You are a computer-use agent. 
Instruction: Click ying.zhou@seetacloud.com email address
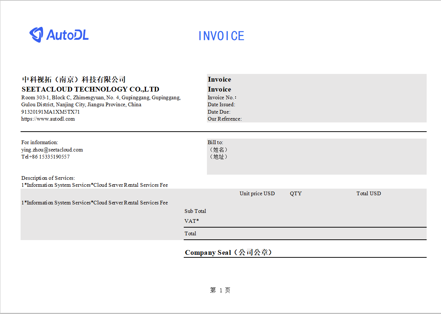pyautogui.click(x=52, y=150)
